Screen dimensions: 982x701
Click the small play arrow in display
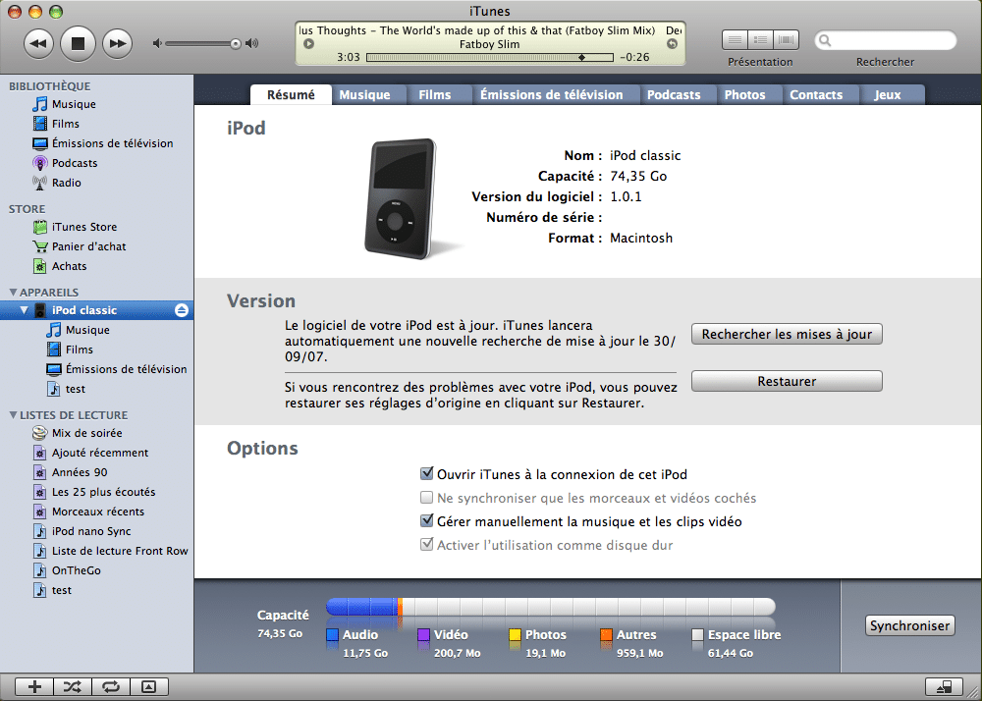(x=308, y=44)
